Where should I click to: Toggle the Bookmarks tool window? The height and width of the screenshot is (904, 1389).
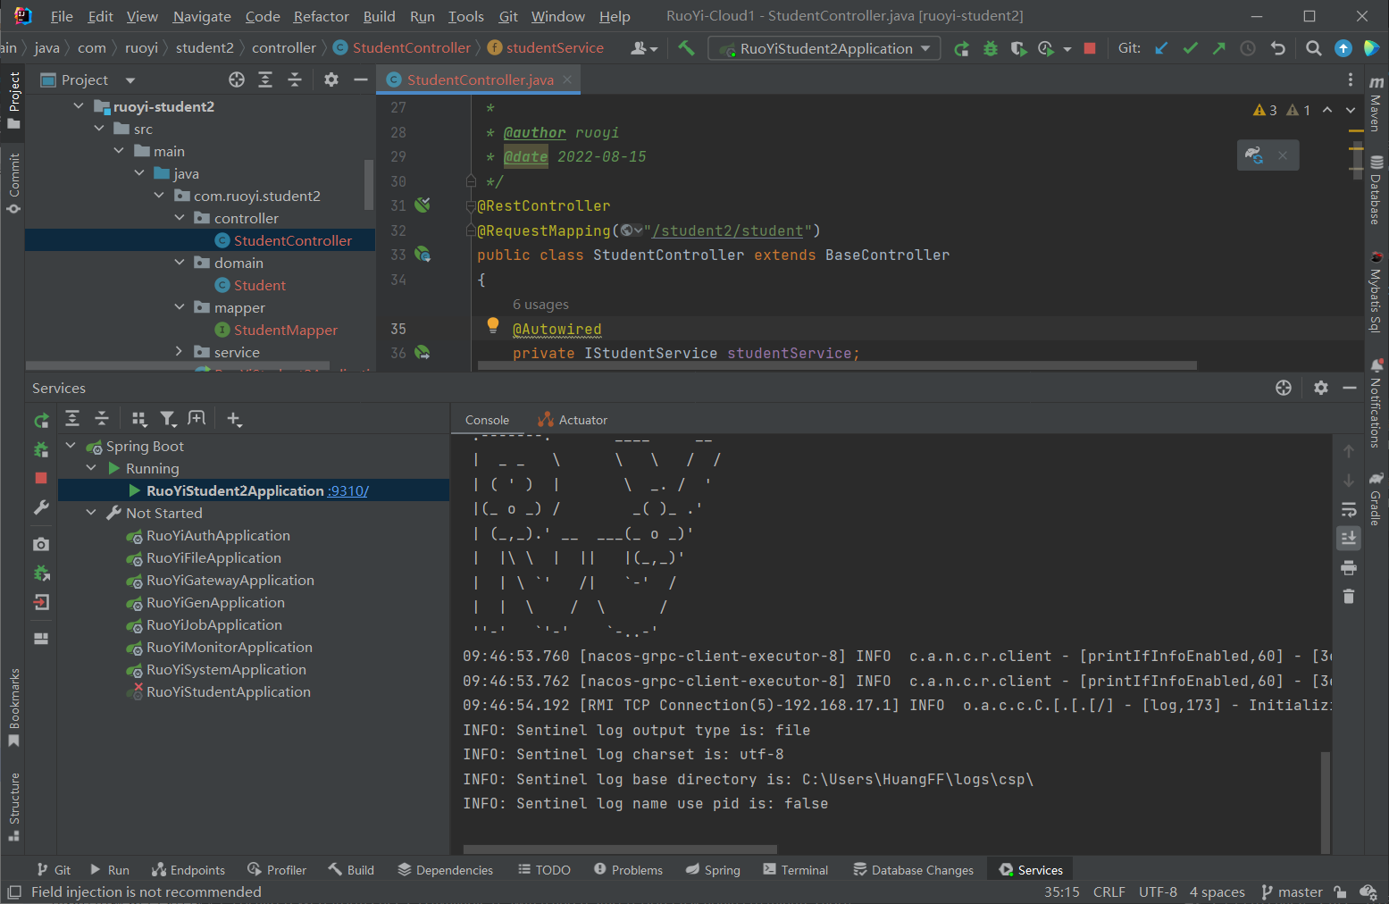pyautogui.click(x=13, y=707)
